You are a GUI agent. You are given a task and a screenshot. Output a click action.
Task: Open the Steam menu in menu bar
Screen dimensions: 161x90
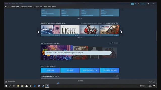click(6, 4)
